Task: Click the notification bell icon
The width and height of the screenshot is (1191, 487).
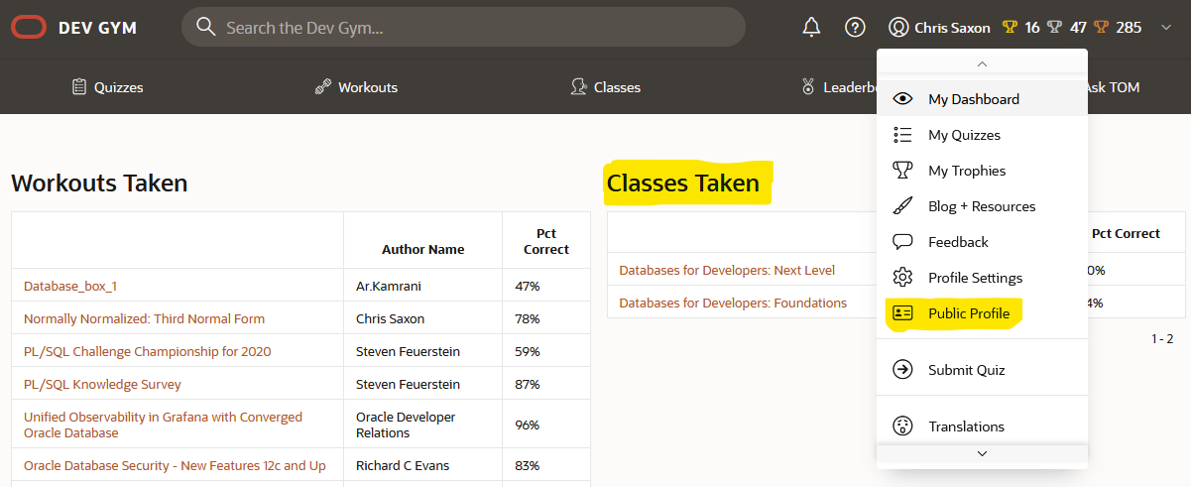Action: [x=811, y=28]
